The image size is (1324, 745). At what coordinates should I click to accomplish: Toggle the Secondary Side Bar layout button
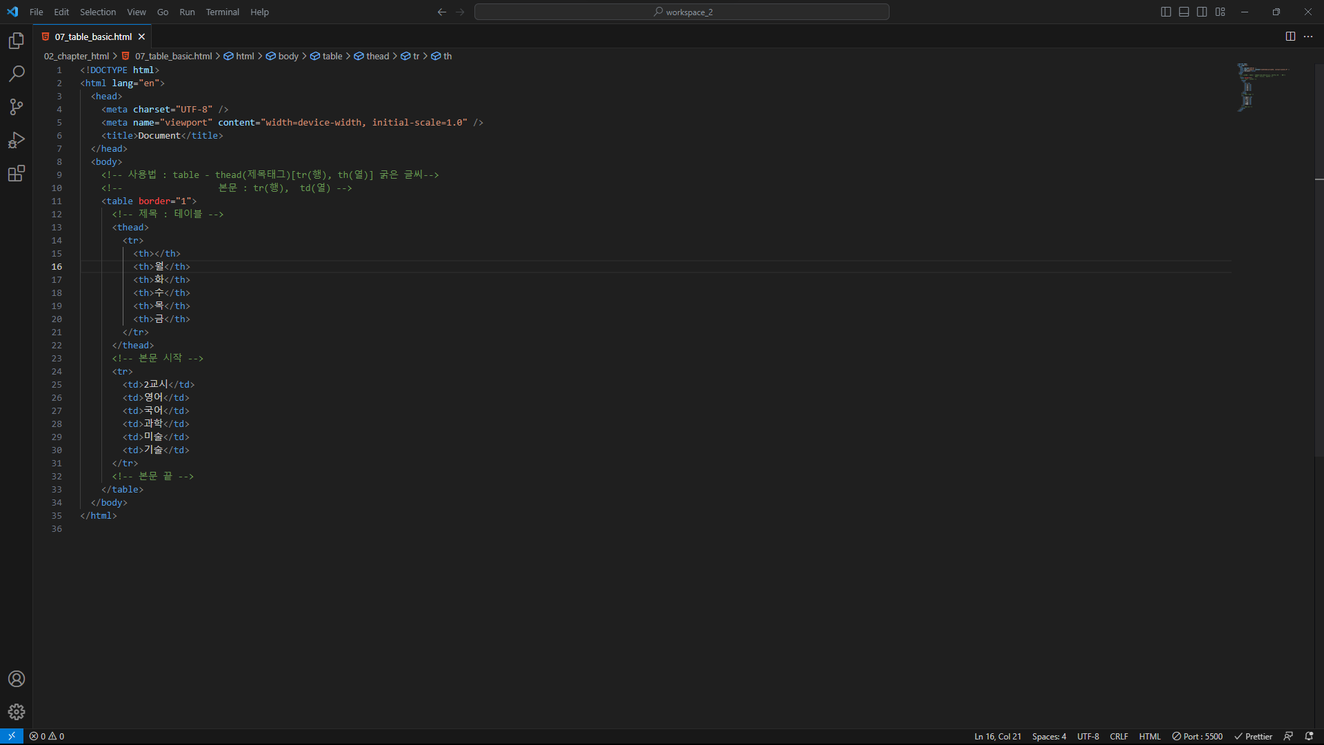tap(1202, 12)
